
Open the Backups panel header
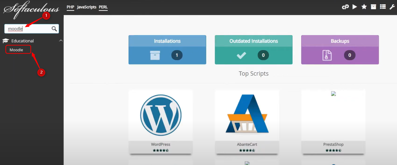coord(340,41)
